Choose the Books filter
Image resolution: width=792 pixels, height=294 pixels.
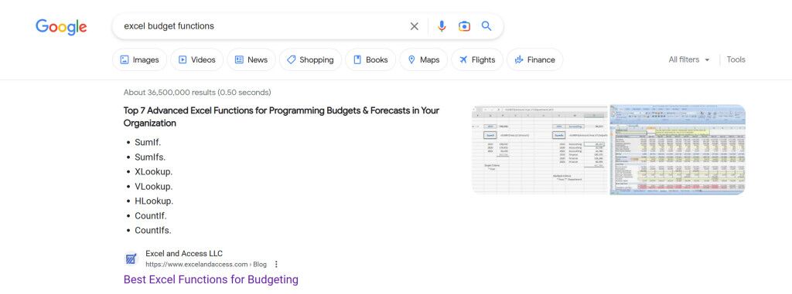[370, 59]
